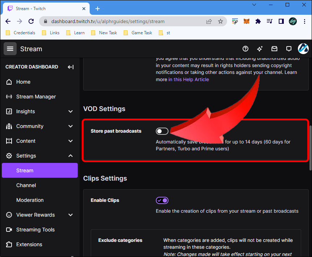Toggle Store past broadcasts switch
Screen dimensions: 312x257
[x=162, y=131]
